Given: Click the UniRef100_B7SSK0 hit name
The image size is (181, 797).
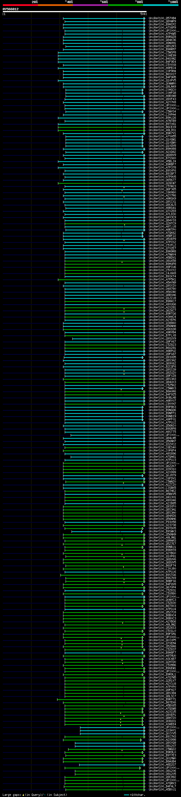Looking at the screenshot, I should point(162,158).
